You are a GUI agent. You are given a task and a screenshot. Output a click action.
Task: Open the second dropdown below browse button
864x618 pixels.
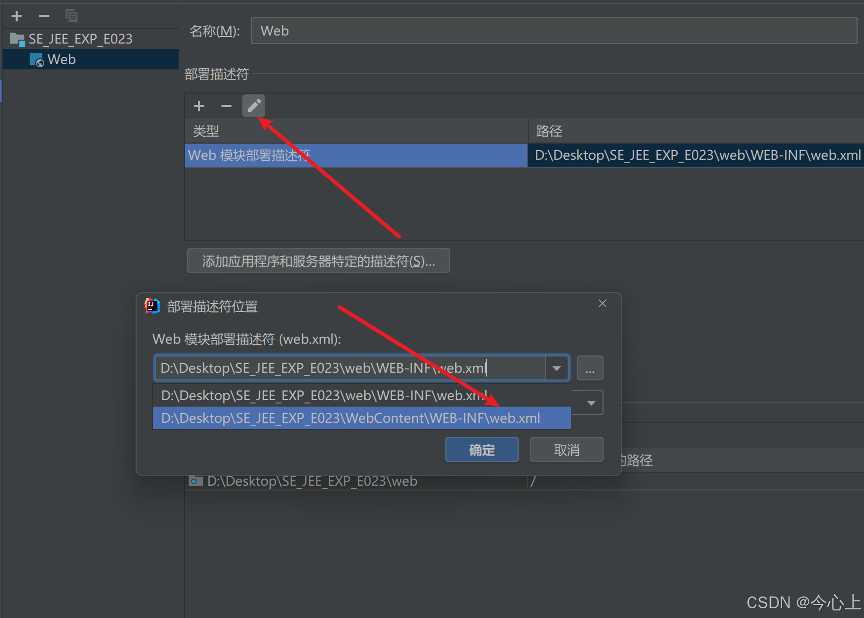pyautogui.click(x=590, y=403)
